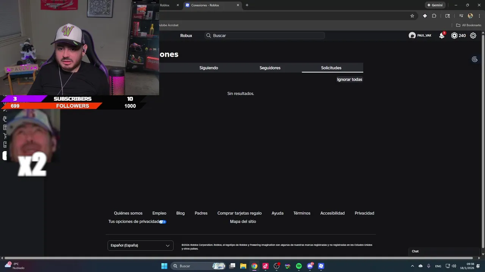Viewport: 485px width, 272px height.
Task: Open the Mapa del sitio link
Action: pos(243,221)
